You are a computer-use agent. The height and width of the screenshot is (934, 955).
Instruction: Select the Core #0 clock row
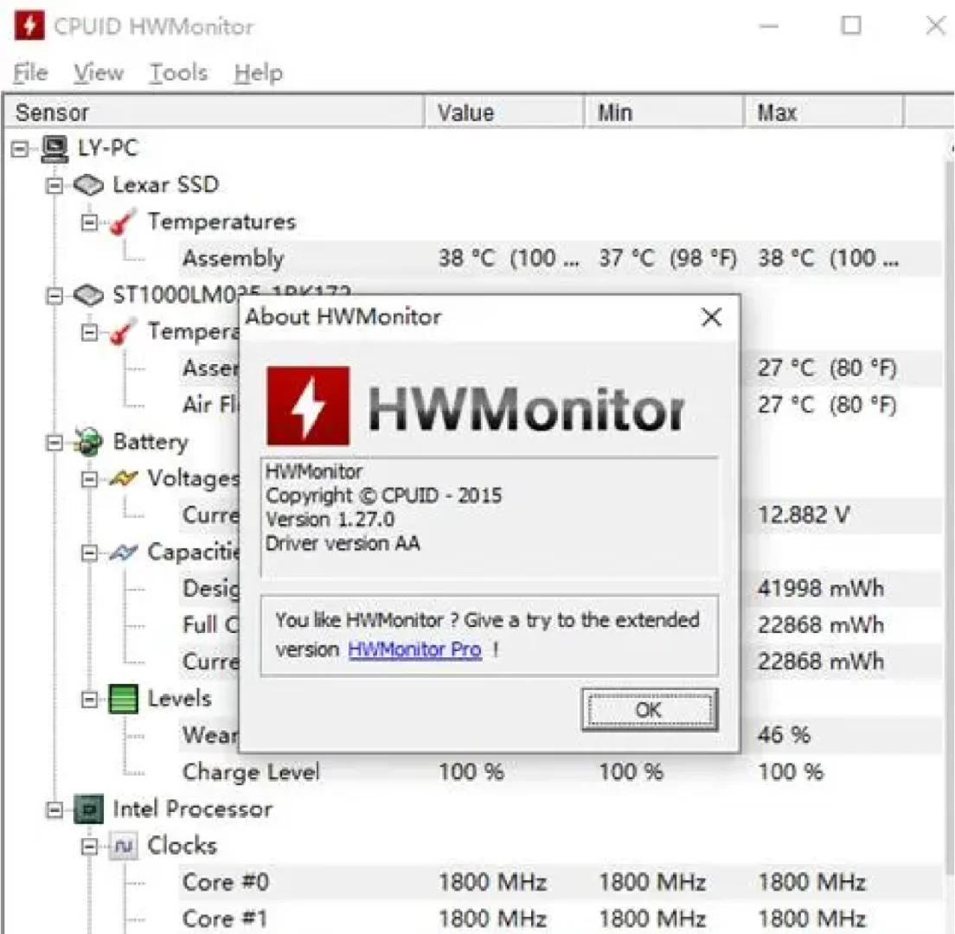(x=561, y=882)
